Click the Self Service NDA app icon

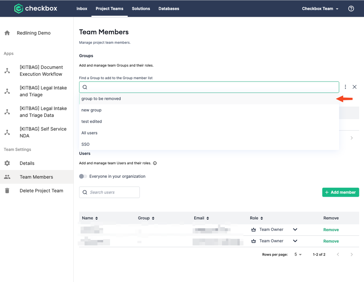point(7,132)
